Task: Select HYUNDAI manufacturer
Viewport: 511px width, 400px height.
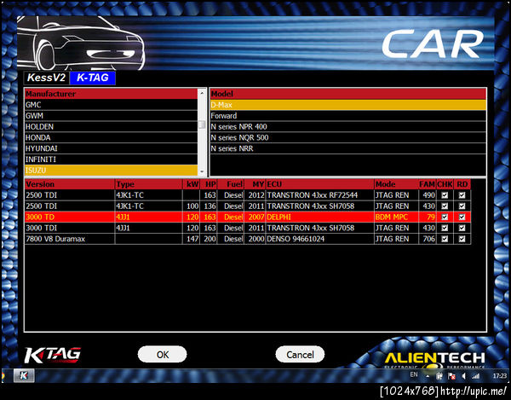Action: coord(111,148)
